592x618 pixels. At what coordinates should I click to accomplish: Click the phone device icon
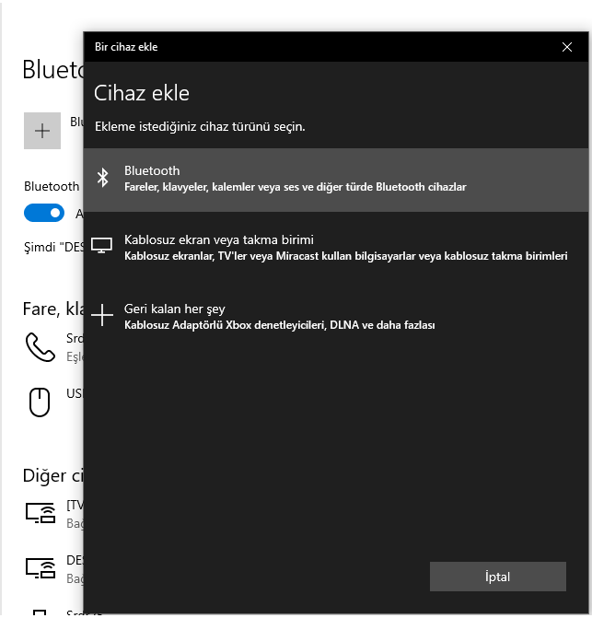41,346
